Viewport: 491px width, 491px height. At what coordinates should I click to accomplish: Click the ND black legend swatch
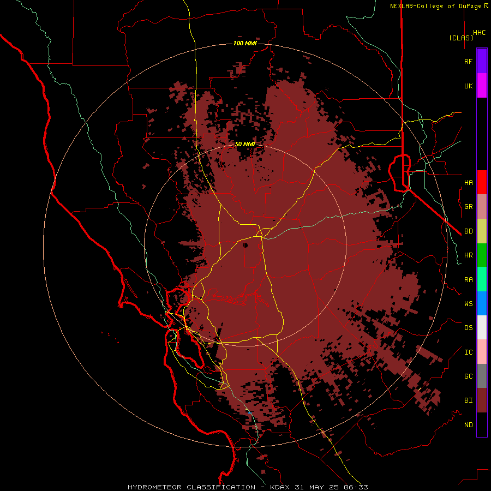tap(482, 424)
